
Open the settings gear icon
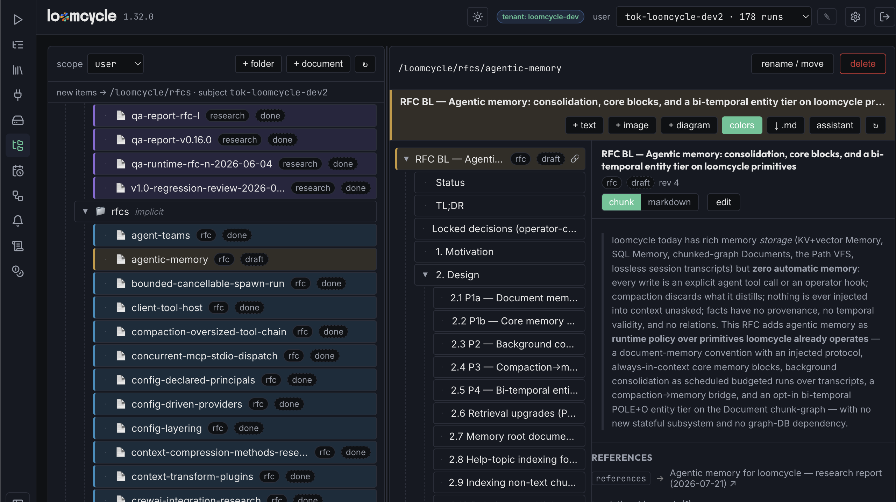855,17
